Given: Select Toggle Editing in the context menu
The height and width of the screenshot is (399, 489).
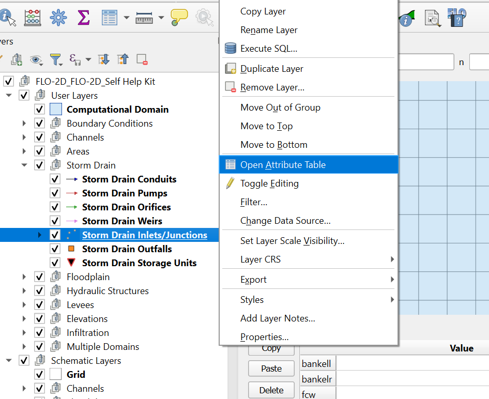Looking at the screenshot, I should pos(269,183).
